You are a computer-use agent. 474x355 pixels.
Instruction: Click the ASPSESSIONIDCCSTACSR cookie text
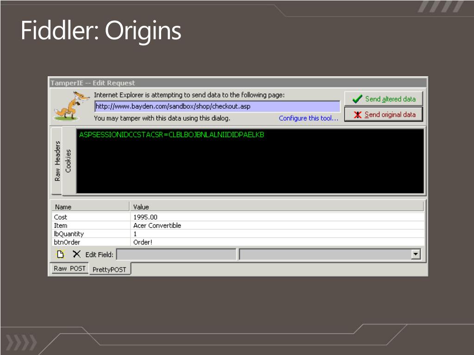click(172, 135)
